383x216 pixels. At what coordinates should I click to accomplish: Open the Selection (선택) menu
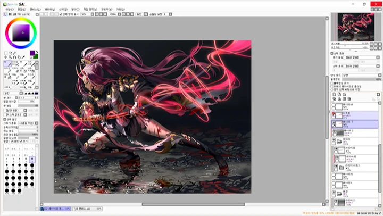pyautogui.click(x=63, y=9)
